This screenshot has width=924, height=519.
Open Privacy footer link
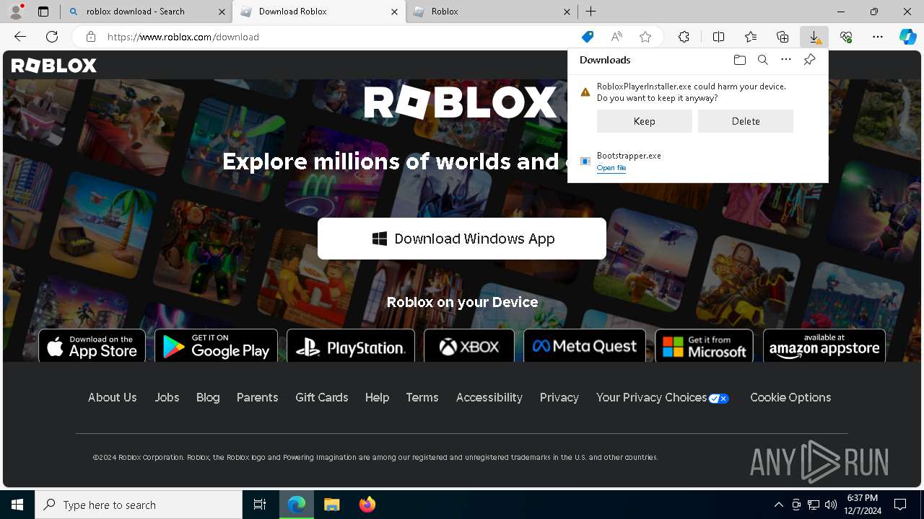[559, 397]
